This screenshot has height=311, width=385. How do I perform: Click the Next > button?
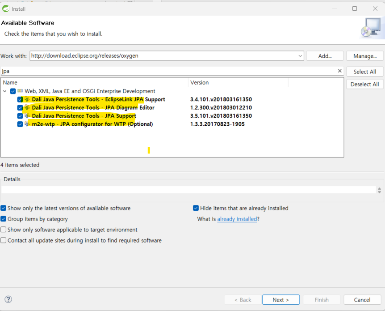pyautogui.click(x=281, y=300)
